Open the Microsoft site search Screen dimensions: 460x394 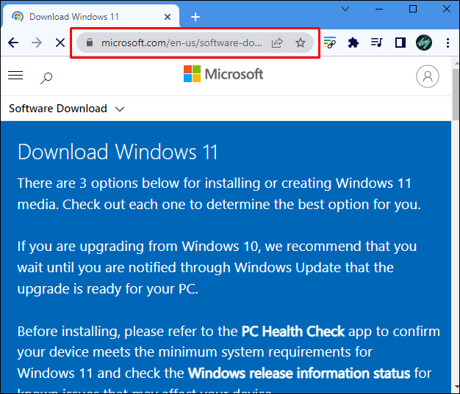(x=46, y=78)
